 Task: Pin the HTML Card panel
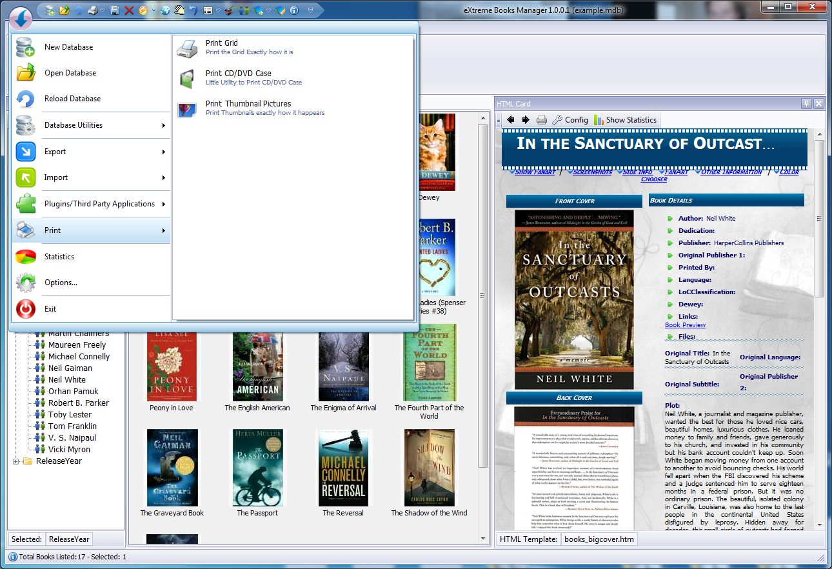(x=806, y=104)
